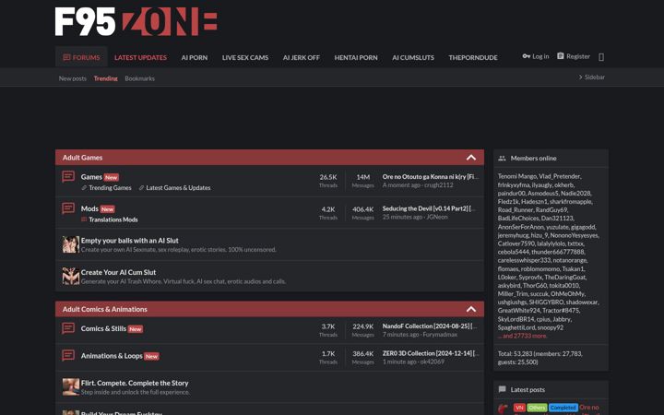
Task: Click the Comics & Stills forum icon
Action: (68, 328)
